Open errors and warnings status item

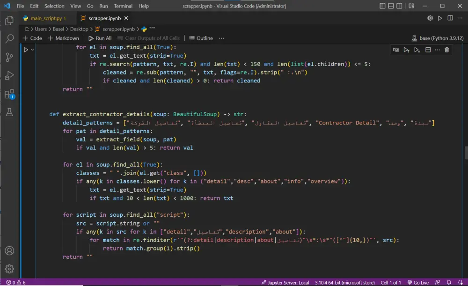(x=16, y=282)
